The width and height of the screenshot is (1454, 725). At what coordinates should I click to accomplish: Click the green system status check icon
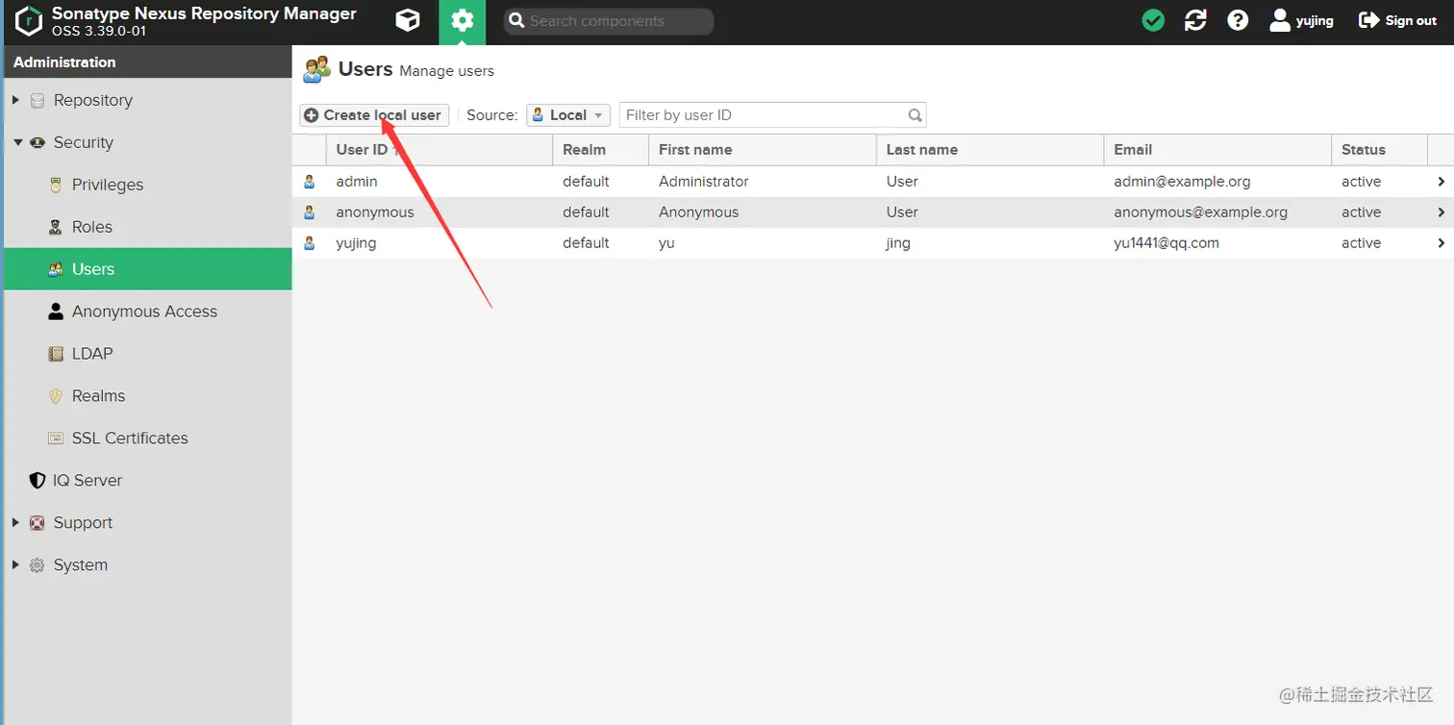(x=1153, y=20)
